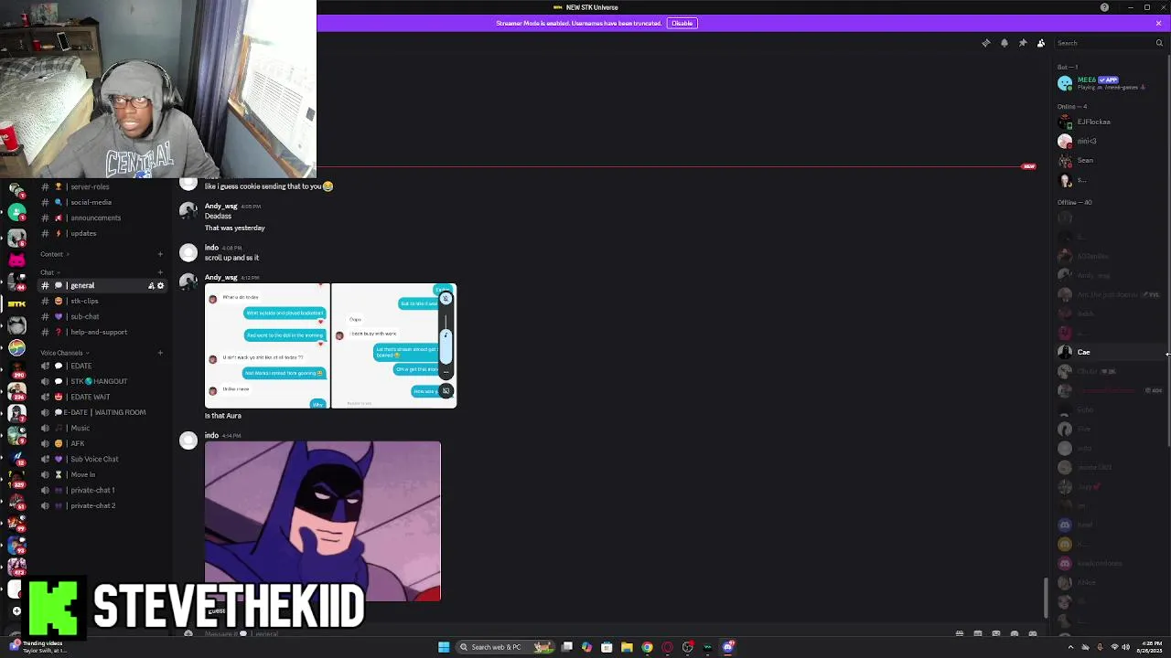Open invite icon on general channel
The width and height of the screenshot is (1171, 658).
151,286
